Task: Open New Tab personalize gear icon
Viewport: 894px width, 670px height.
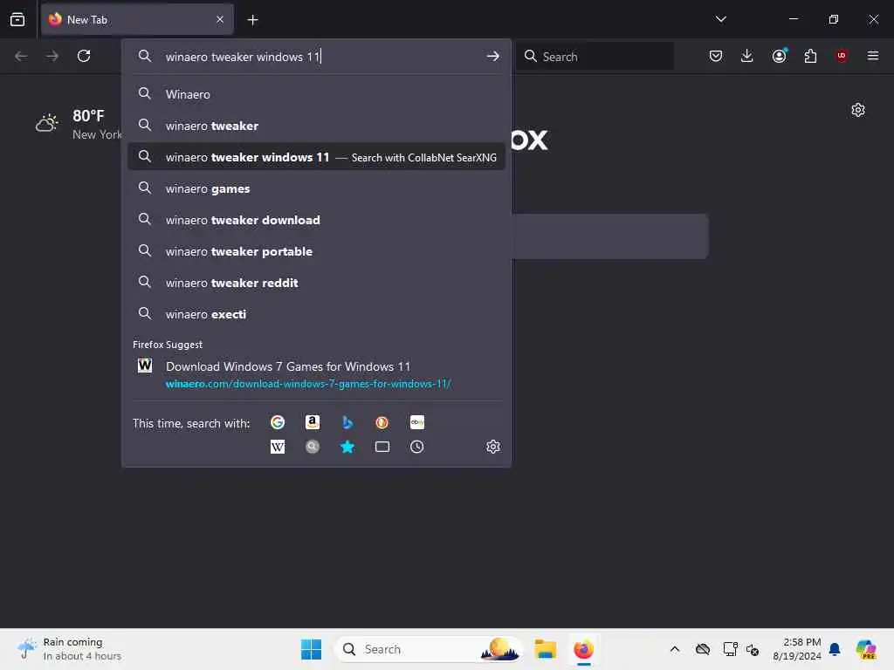Action: click(858, 110)
